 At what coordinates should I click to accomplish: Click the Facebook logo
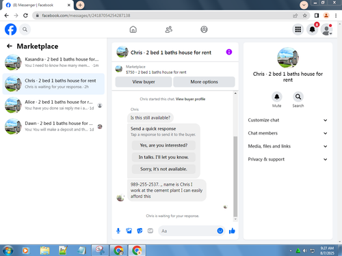coord(11,29)
